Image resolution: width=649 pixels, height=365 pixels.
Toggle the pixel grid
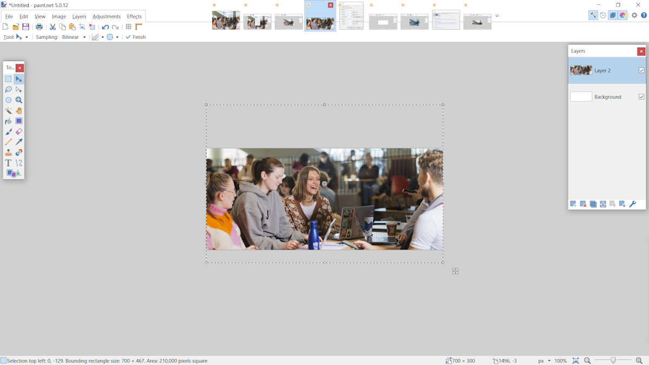click(129, 26)
